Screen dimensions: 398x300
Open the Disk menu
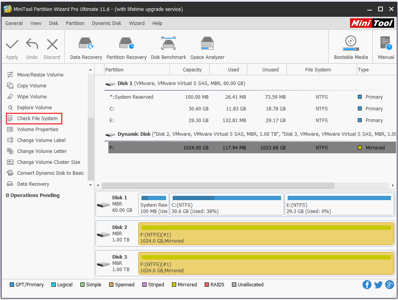[x=53, y=23]
